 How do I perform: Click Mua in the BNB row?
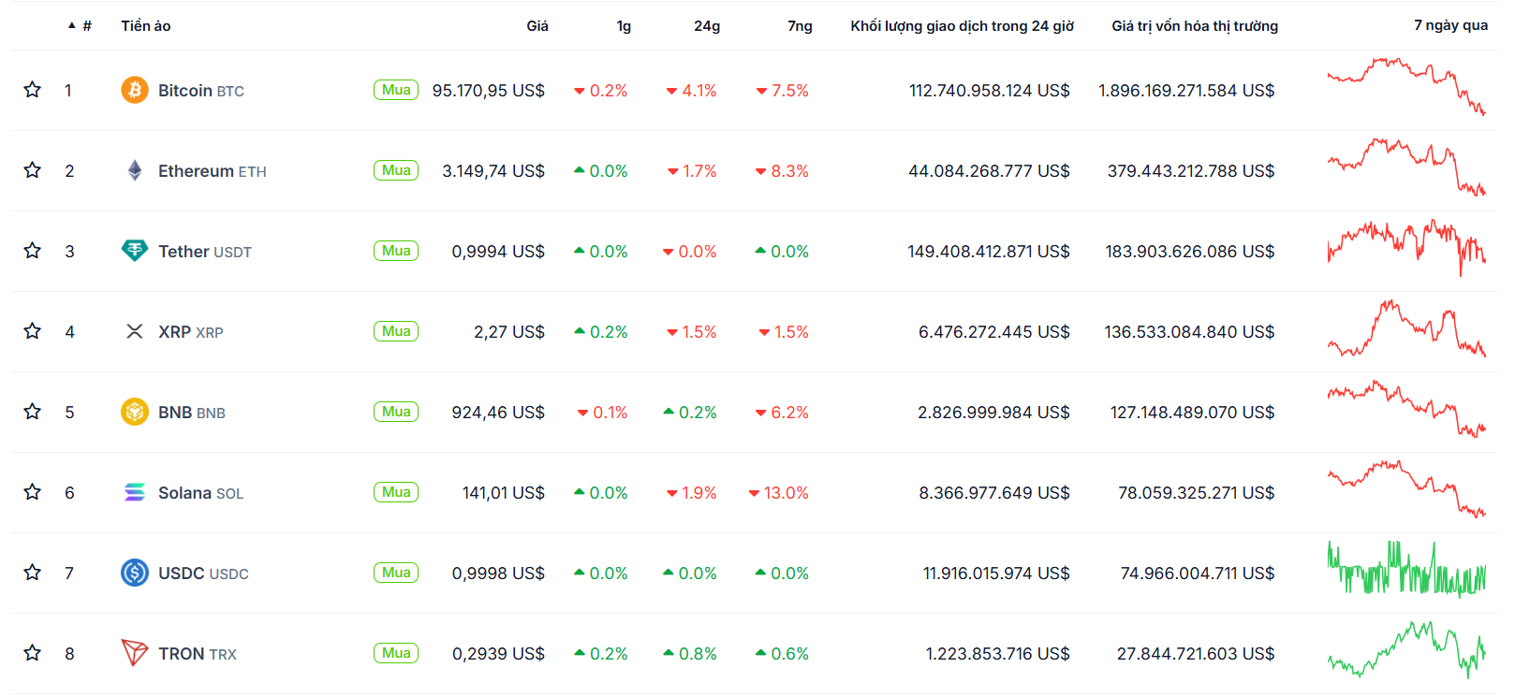pos(396,412)
